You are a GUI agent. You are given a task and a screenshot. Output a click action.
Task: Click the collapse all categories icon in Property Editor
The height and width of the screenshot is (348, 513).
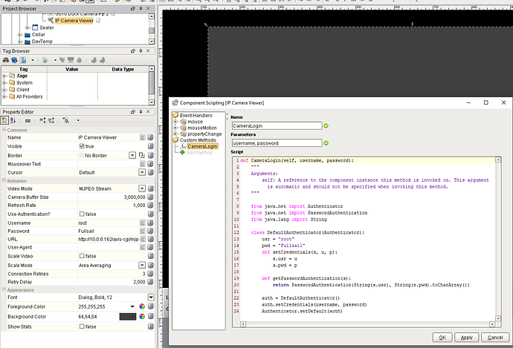[51, 120]
